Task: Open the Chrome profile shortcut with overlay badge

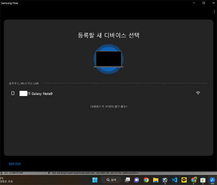Action: coord(194,180)
